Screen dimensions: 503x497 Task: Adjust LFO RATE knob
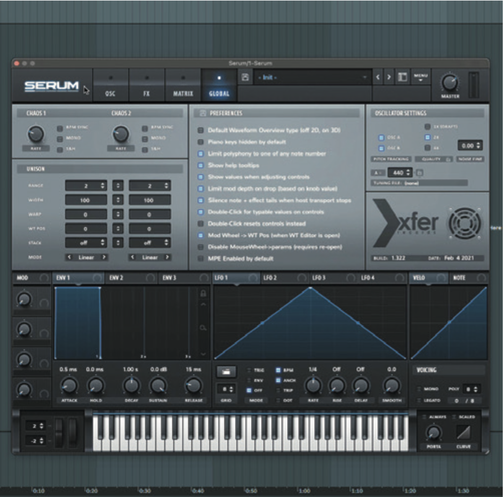[x=313, y=385]
